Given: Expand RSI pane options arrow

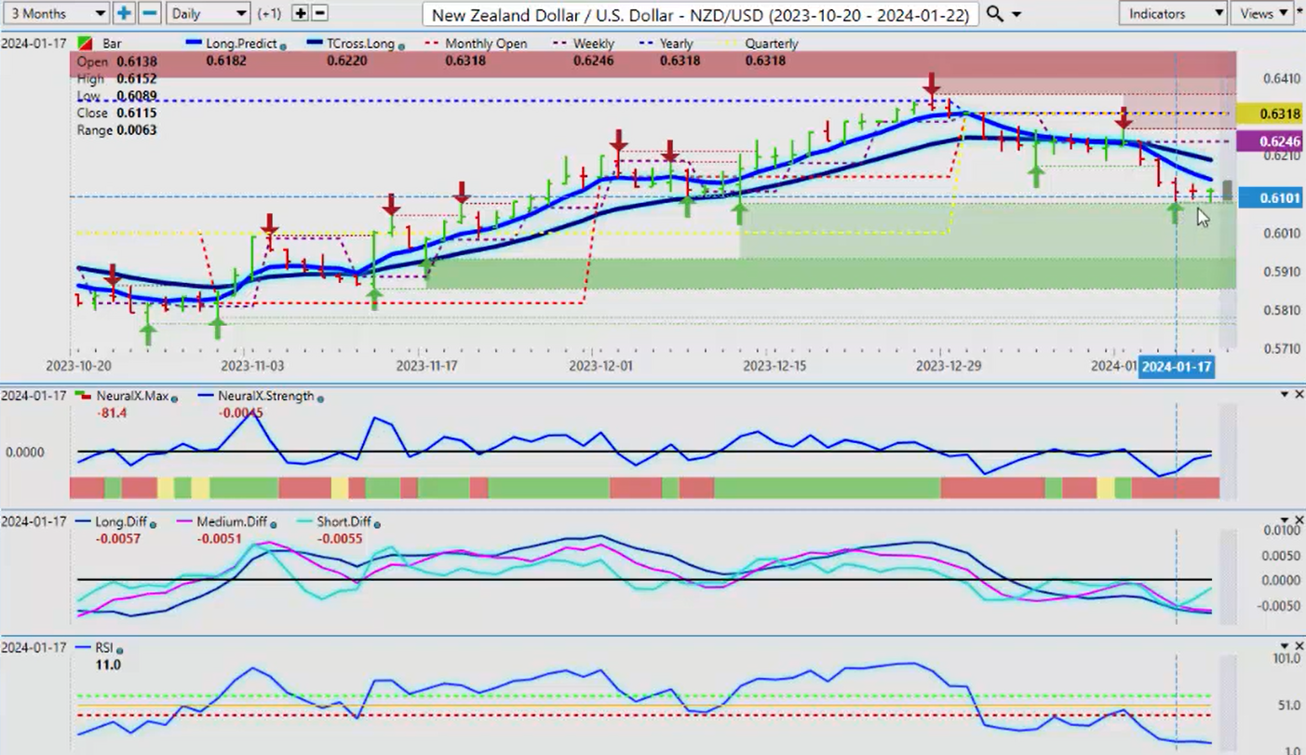Looking at the screenshot, I should click(1285, 645).
